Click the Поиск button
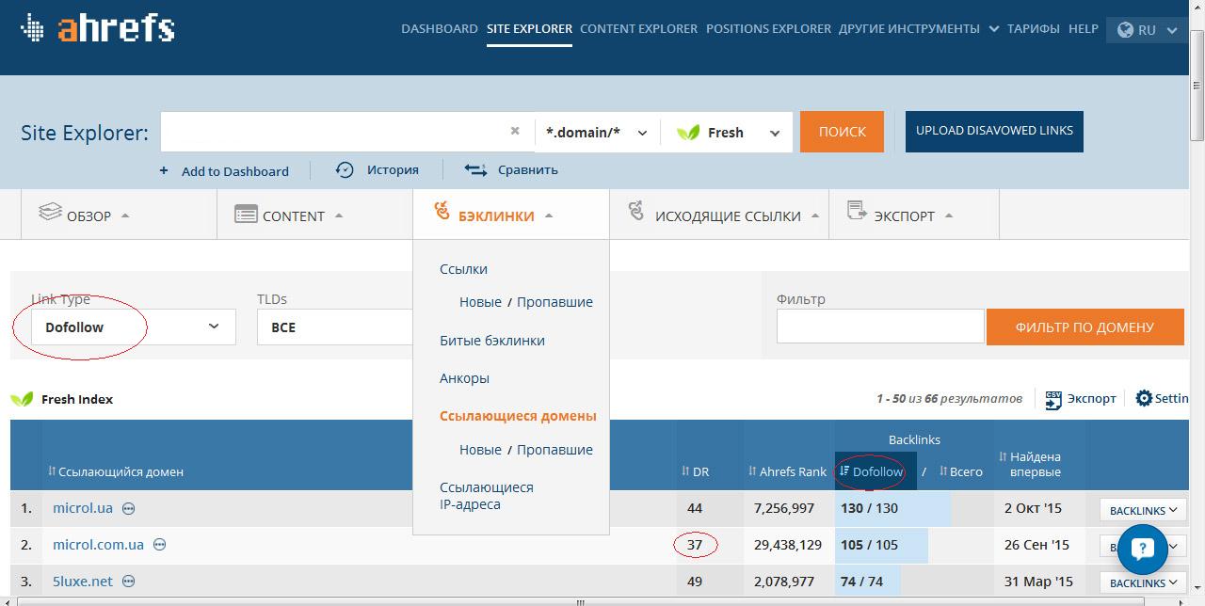This screenshot has height=606, width=1205. point(842,132)
